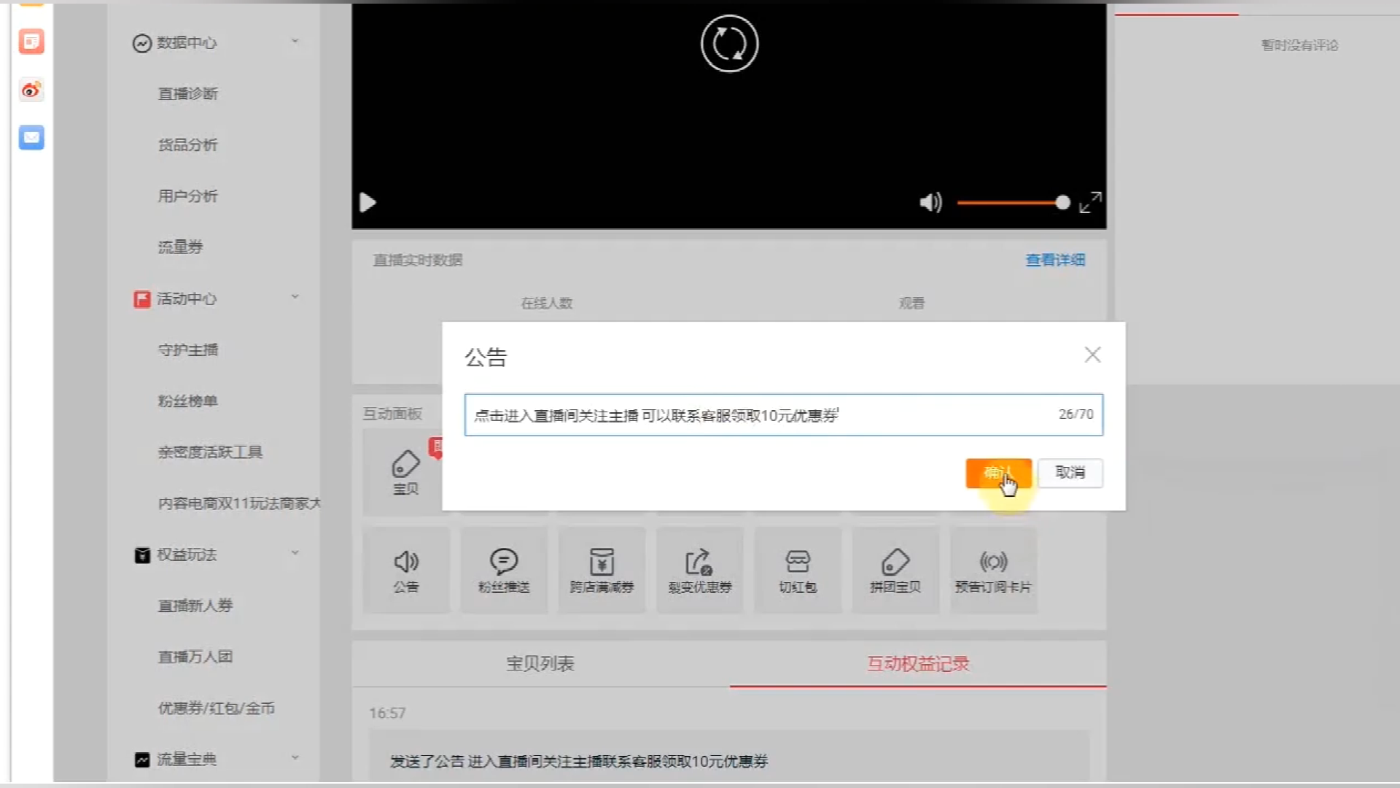The height and width of the screenshot is (788, 1400).
Task: Click the red 活动中心 flag icon
Action: point(141,299)
